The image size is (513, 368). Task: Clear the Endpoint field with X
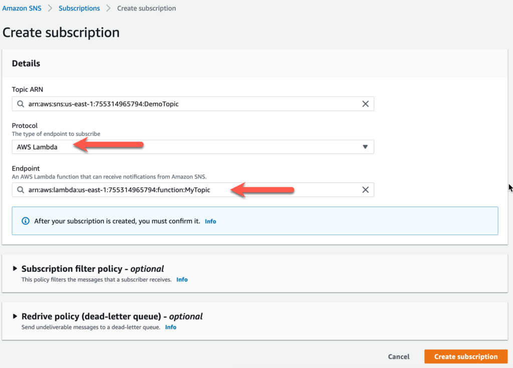point(365,189)
